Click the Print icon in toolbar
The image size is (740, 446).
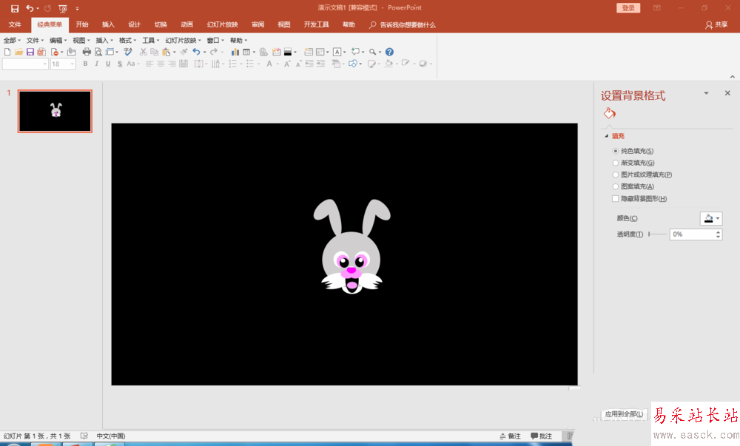coord(87,53)
